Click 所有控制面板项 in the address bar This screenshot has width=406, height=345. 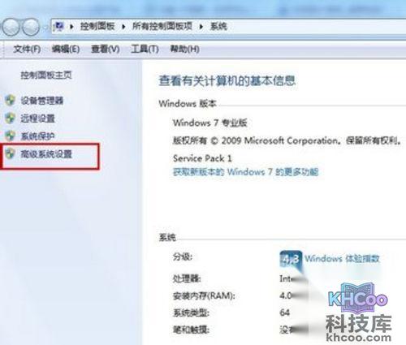coord(162,26)
